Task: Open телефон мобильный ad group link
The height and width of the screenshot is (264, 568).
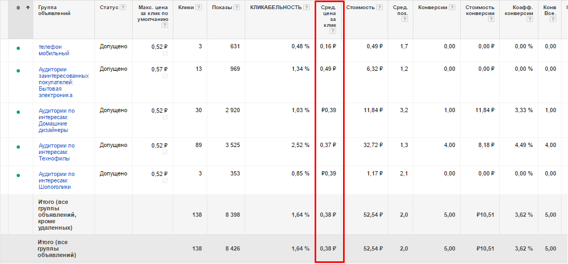Action: click(x=54, y=50)
